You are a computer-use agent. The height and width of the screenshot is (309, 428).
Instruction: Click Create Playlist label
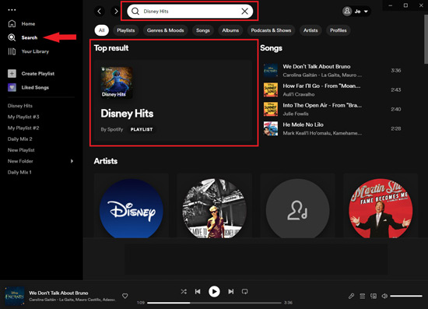38,73
